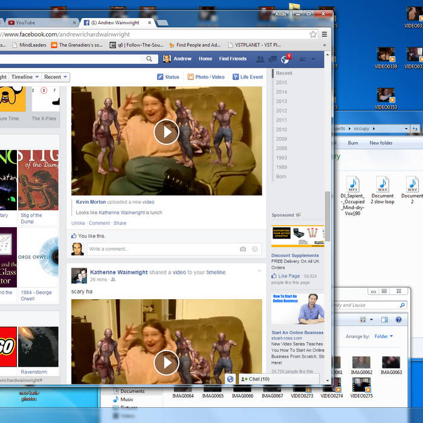Click the globe icon beside Chat bar
This screenshot has height=423, width=423.
pyautogui.click(x=230, y=379)
